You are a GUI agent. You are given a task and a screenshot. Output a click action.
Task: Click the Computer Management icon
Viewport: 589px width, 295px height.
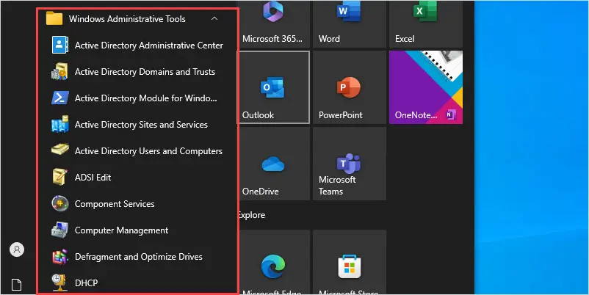(x=59, y=230)
